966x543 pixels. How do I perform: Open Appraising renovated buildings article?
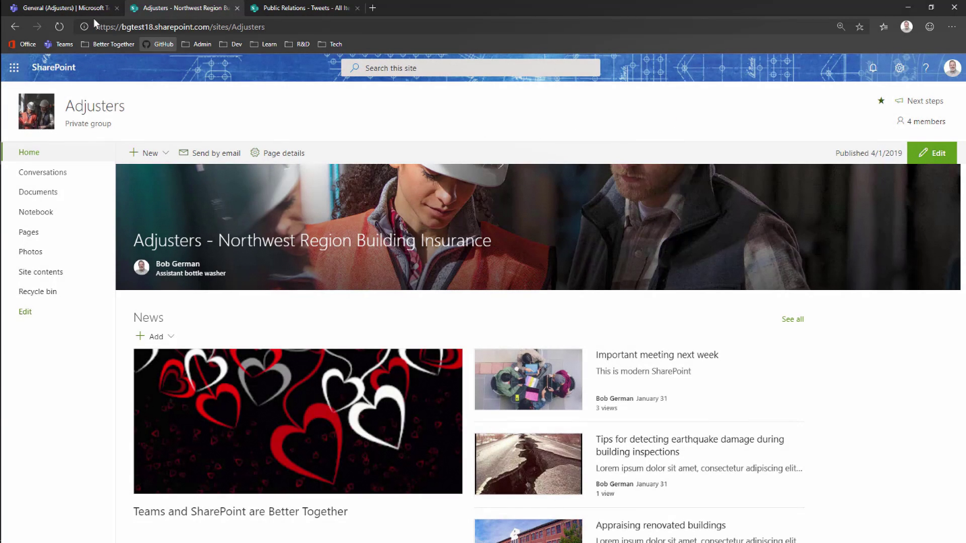pos(660,525)
